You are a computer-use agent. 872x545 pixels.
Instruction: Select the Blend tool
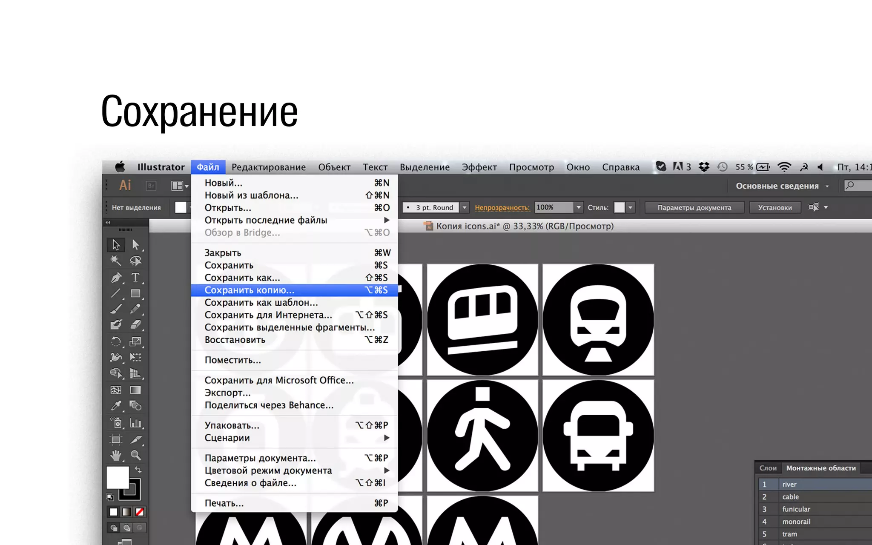pyautogui.click(x=135, y=406)
